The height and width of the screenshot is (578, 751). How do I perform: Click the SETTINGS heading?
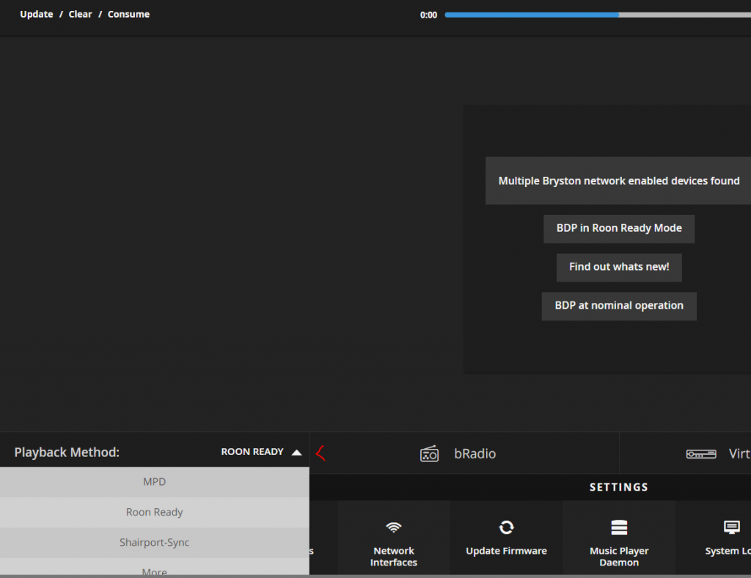click(x=619, y=488)
